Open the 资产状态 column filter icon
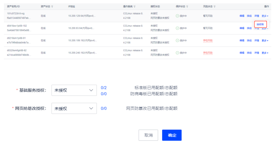The image size is (276, 145). click(52, 7)
